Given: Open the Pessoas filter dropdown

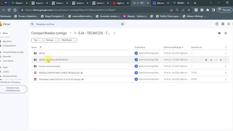Looking at the screenshot, I should click(51, 40).
